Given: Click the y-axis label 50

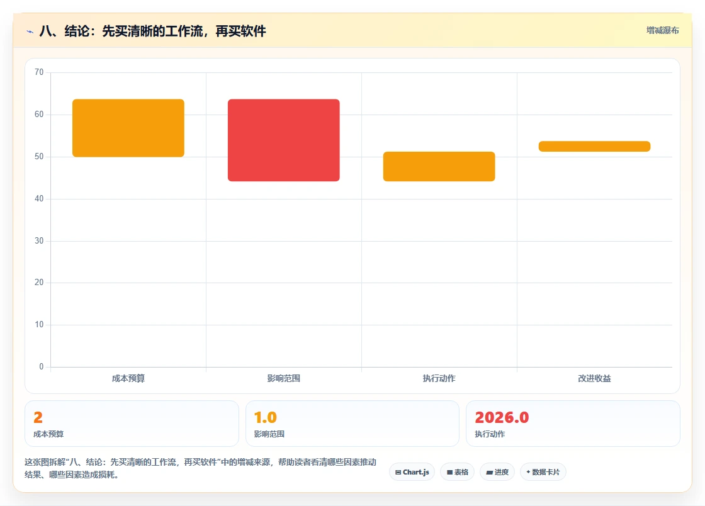Looking at the screenshot, I should tap(39, 156).
